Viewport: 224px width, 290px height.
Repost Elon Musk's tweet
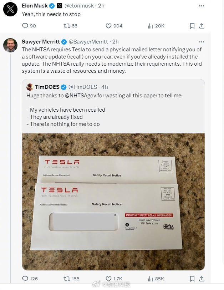(x=66, y=26)
